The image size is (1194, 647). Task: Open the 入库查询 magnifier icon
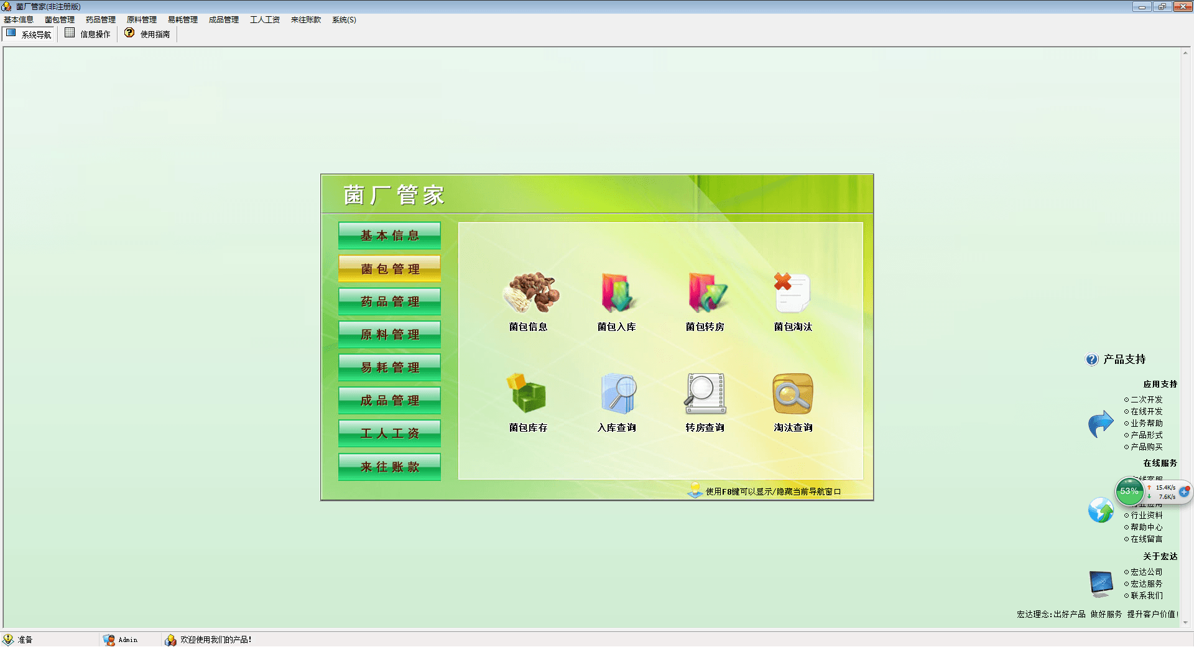coord(618,393)
